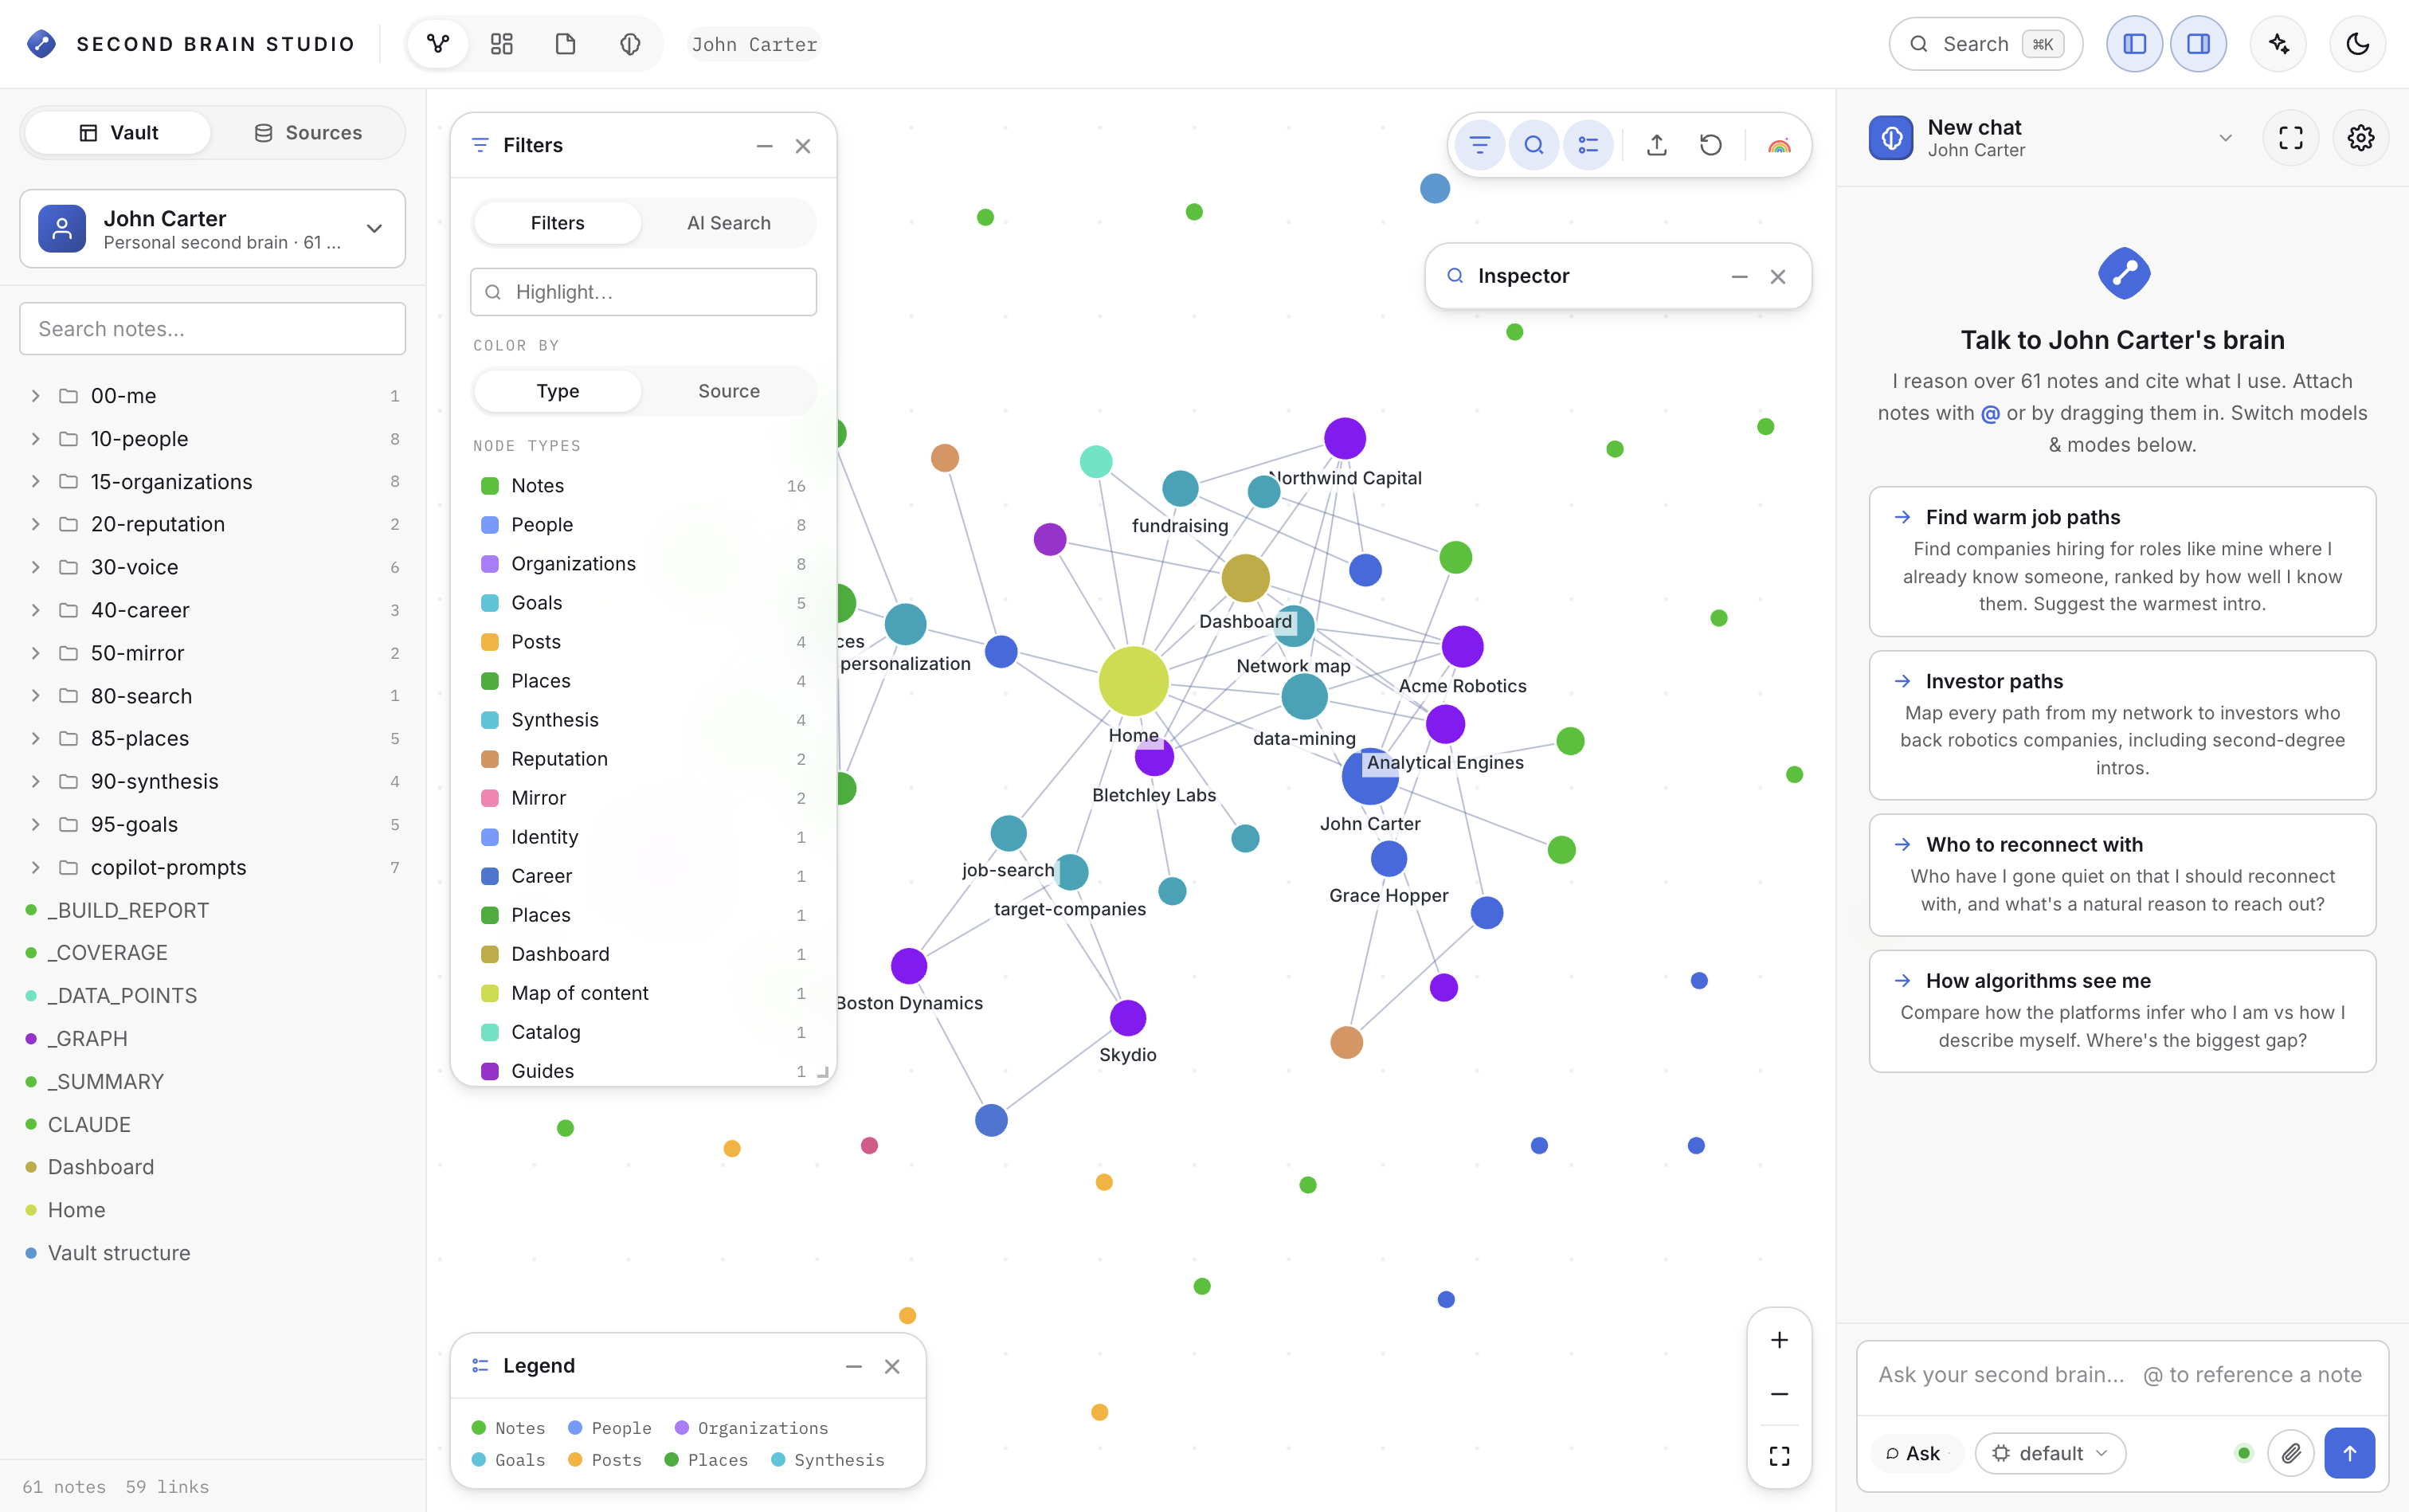Minimize the Legend panel
The height and width of the screenshot is (1512, 2409).
[854, 1366]
